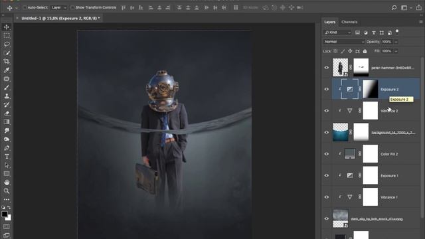
Task: Click the background color swatch
Action: coord(9,218)
